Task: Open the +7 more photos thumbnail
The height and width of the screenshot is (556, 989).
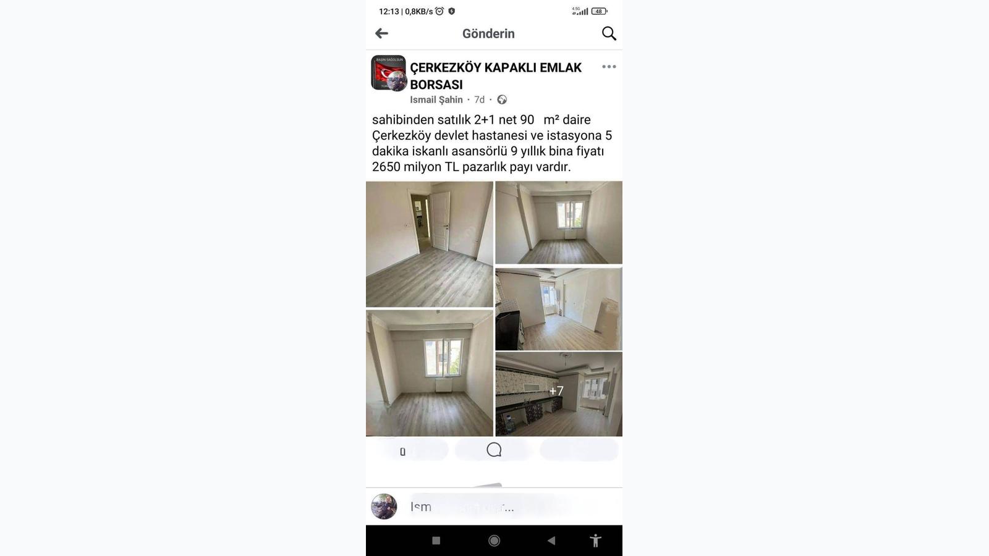Action: pyautogui.click(x=559, y=394)
